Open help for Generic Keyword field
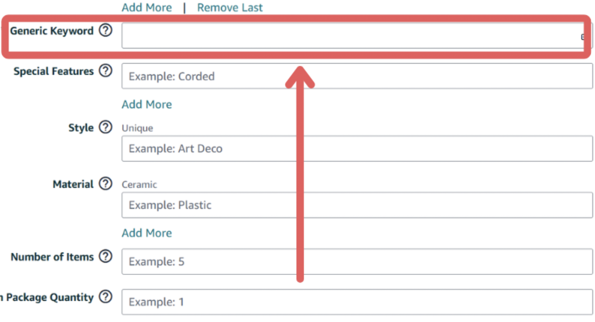 (x=105, y=30)
